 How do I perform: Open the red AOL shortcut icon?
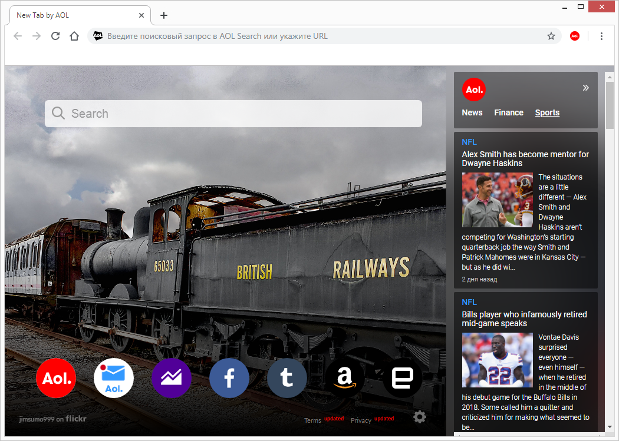[56, 378]
